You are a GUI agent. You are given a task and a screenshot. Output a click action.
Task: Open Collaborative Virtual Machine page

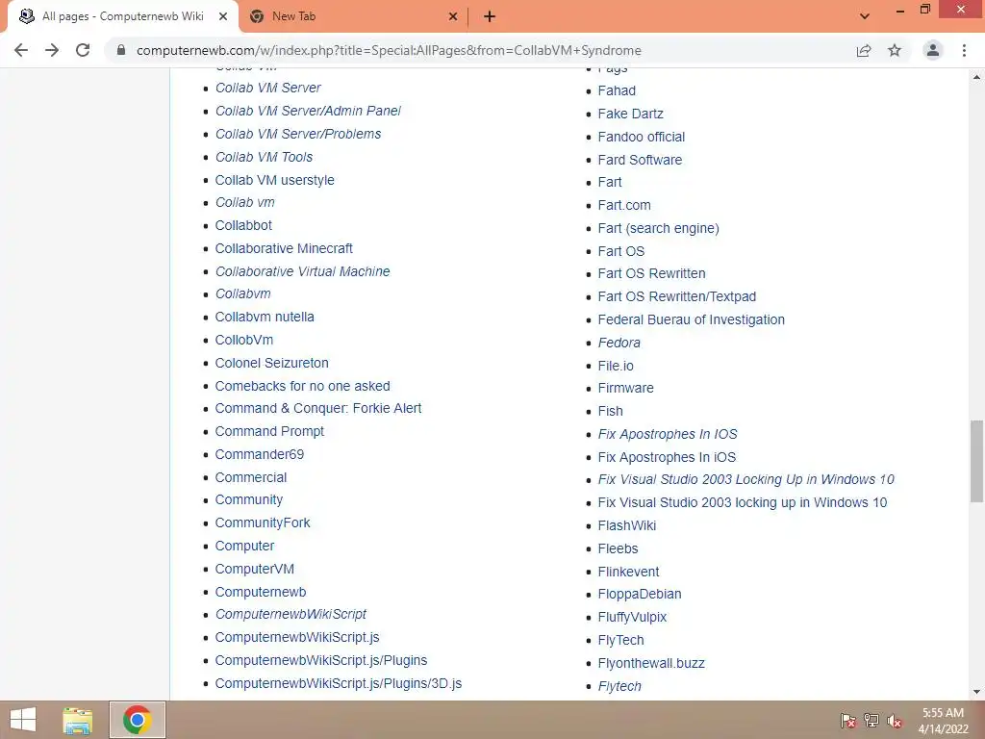pyautogui.click(x=302, y=271)
